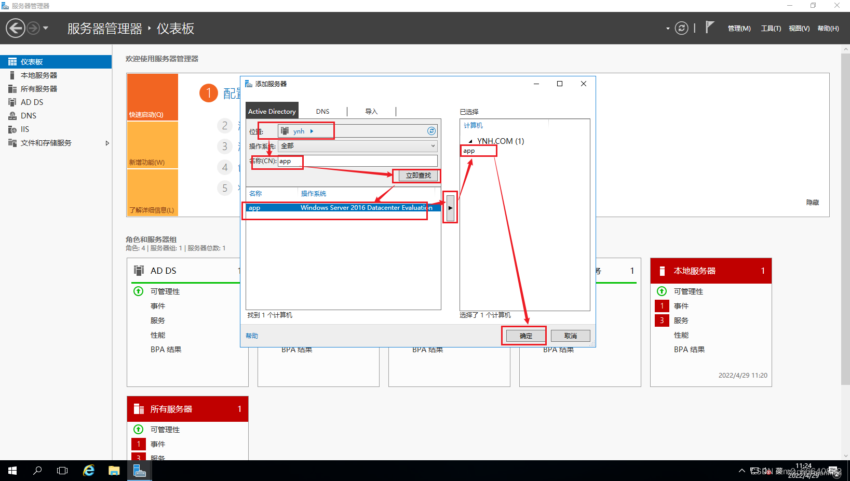This screenshot has width=850, height=481.
Task: Click the 立即查找 button
Action: 418,176
